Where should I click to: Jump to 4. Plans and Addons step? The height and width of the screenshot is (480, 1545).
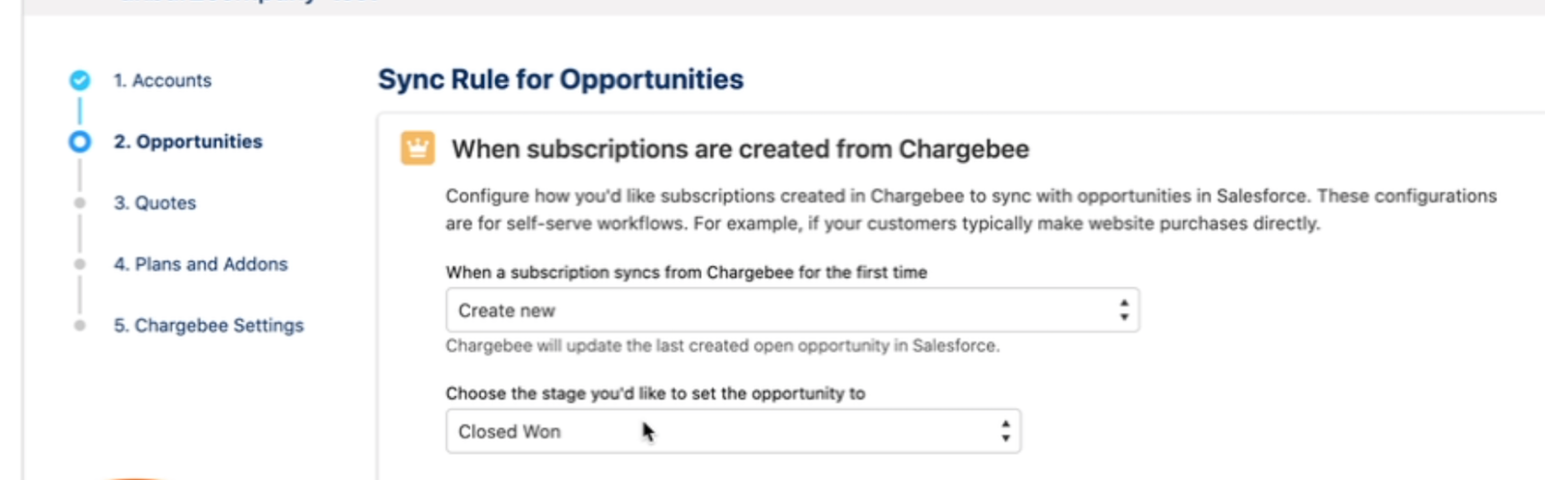(201, 264)
